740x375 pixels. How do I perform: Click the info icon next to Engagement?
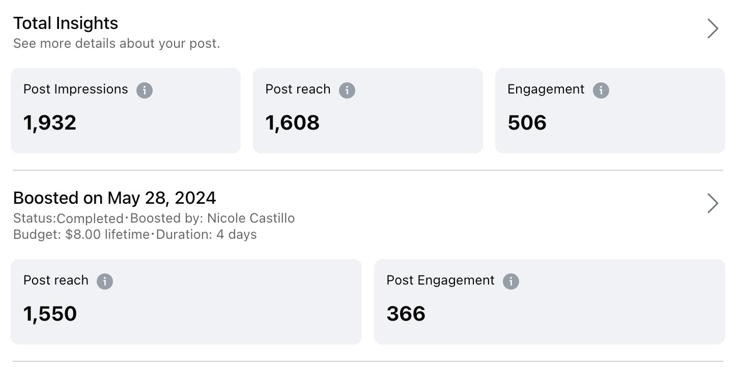601,90
